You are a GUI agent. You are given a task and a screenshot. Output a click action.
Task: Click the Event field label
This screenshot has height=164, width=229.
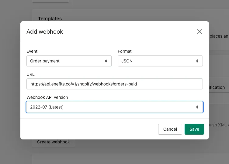pos(32,51)
